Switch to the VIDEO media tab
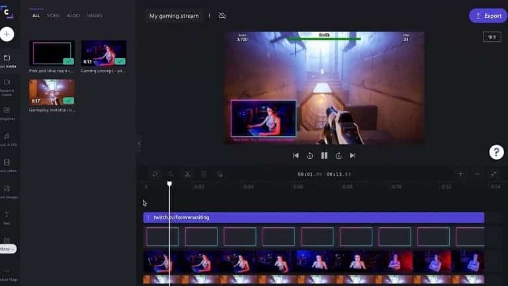This screenshot has width=508, height=286. pyautogui.click(x=53, y=15)
